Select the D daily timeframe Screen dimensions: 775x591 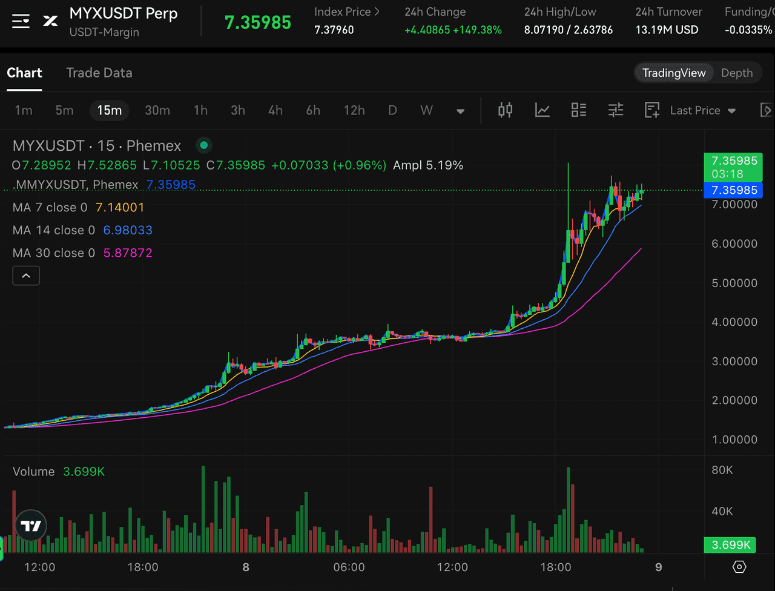pyautogui.click(x=392, y=110)
